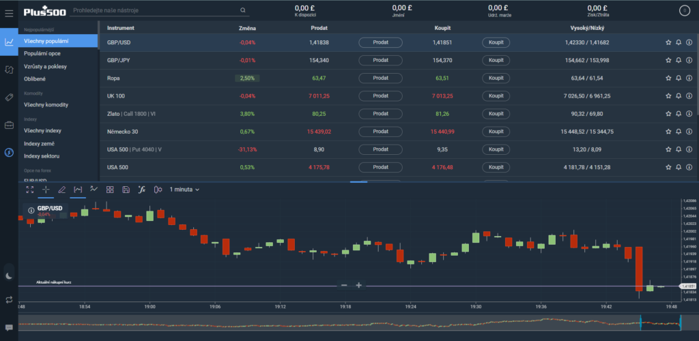
Task: Click Koupit button for USA 500
Action: [496, 167]
